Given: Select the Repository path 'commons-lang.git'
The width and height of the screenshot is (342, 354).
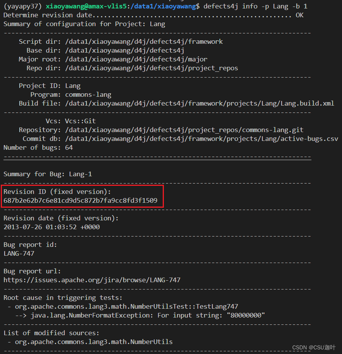Looking at the screenshot, I should [x=184, y=130].
